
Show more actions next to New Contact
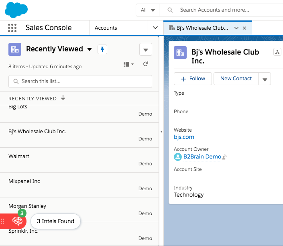coord(265,79)
